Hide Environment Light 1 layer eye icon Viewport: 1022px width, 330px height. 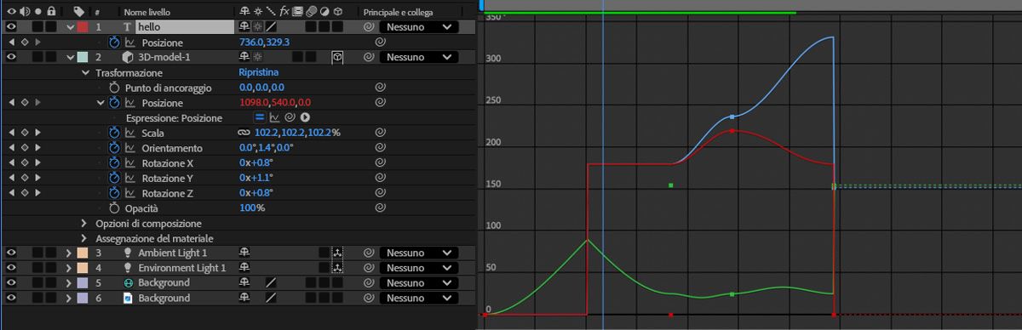pyautogui.click(x=12, y=269)
